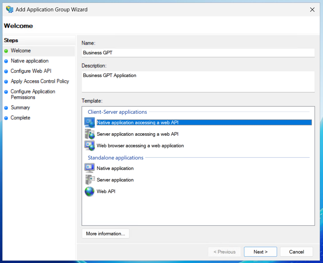Click the Standalone applications group header

(x=115, y=158)
